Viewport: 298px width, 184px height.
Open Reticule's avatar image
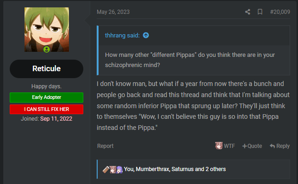click(x=47, y=30)
